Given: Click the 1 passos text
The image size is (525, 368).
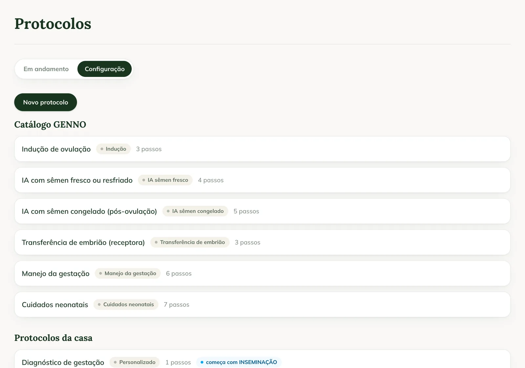Looking at the screenshot, I should [178, 362].
